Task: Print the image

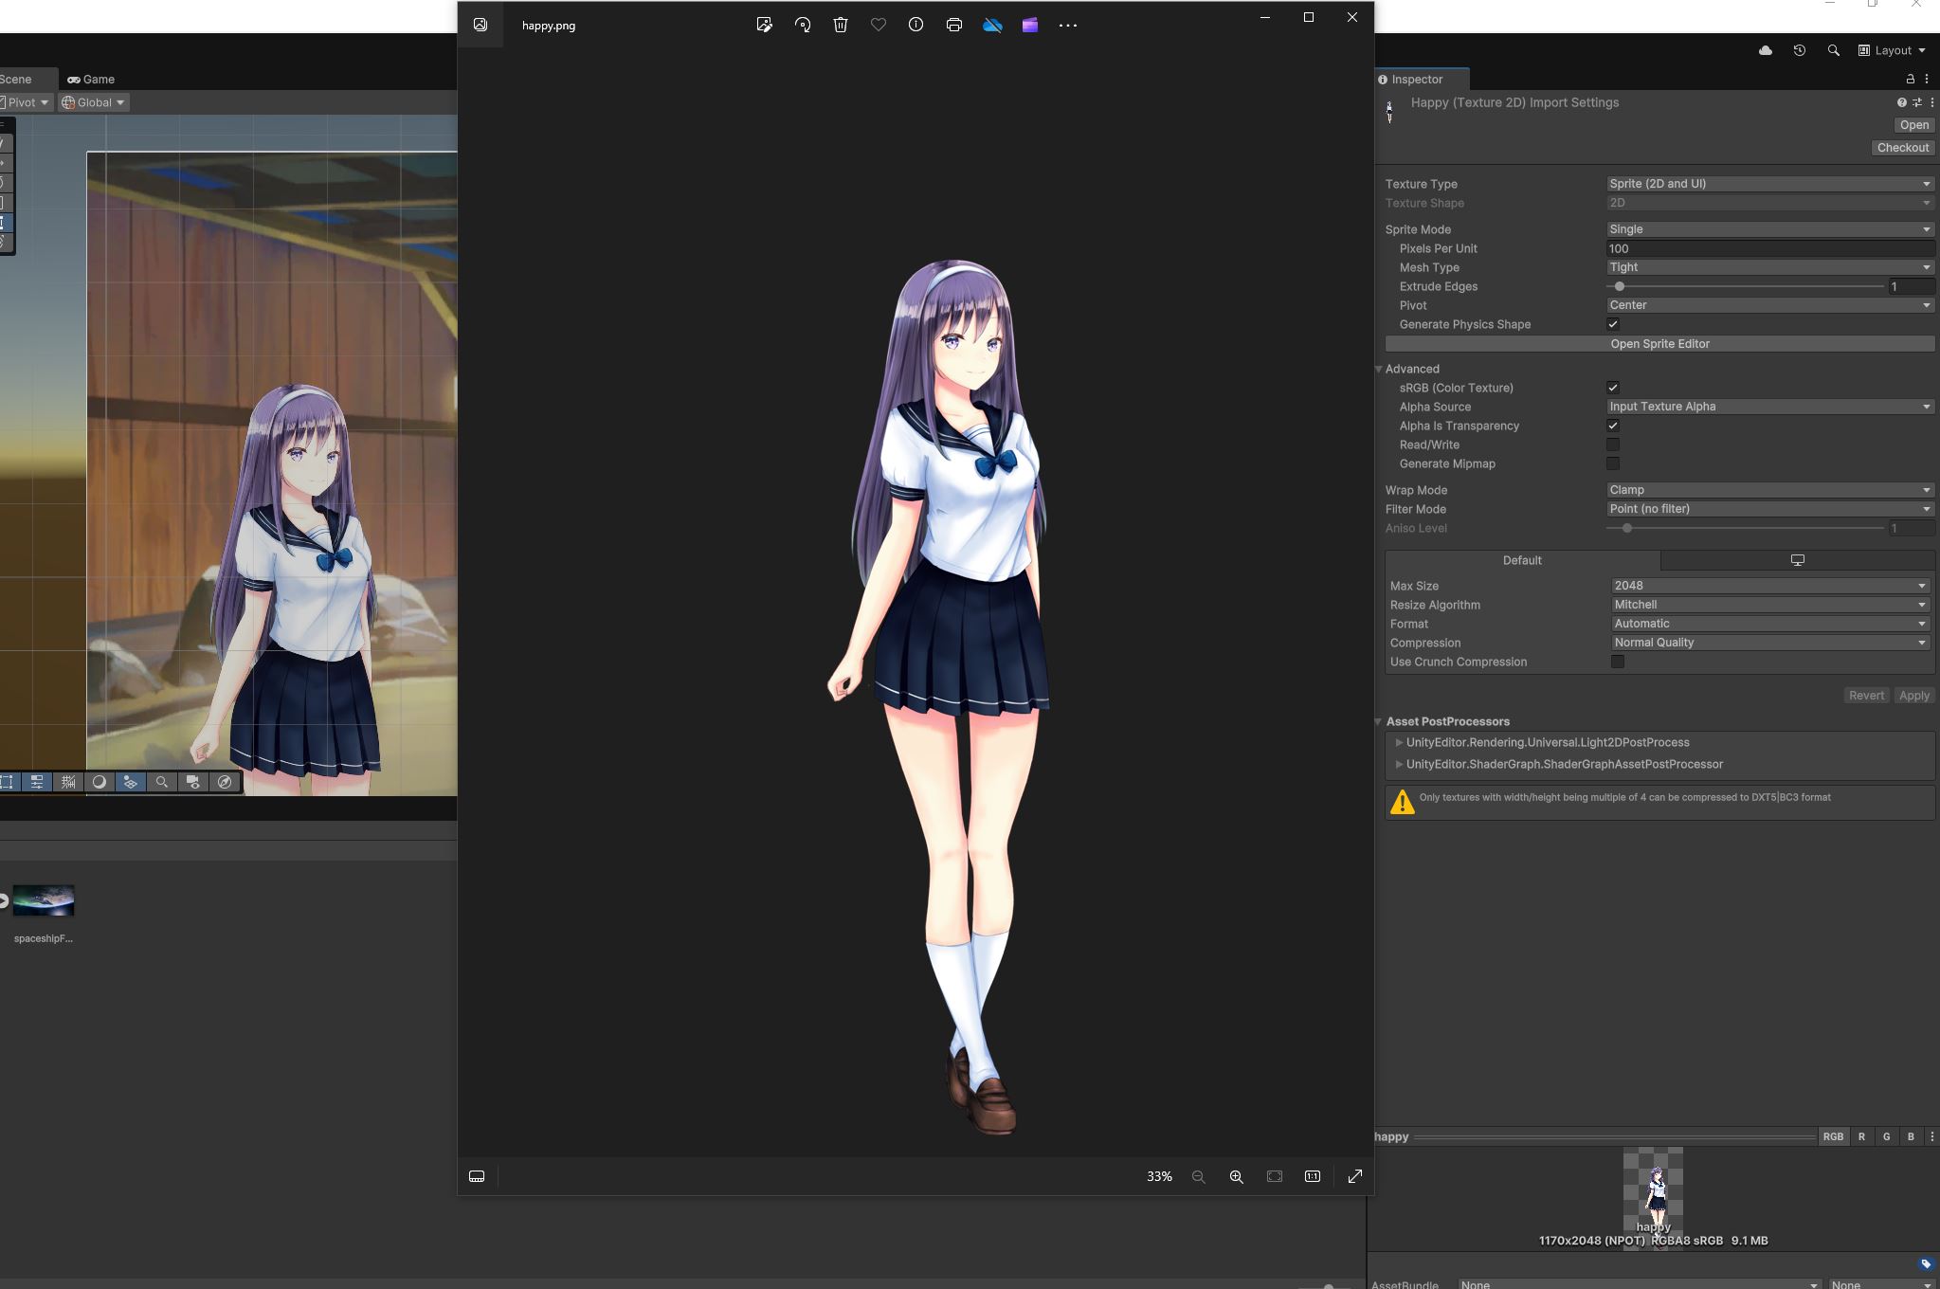Action: pyautogui.click(x=952, y=25)
